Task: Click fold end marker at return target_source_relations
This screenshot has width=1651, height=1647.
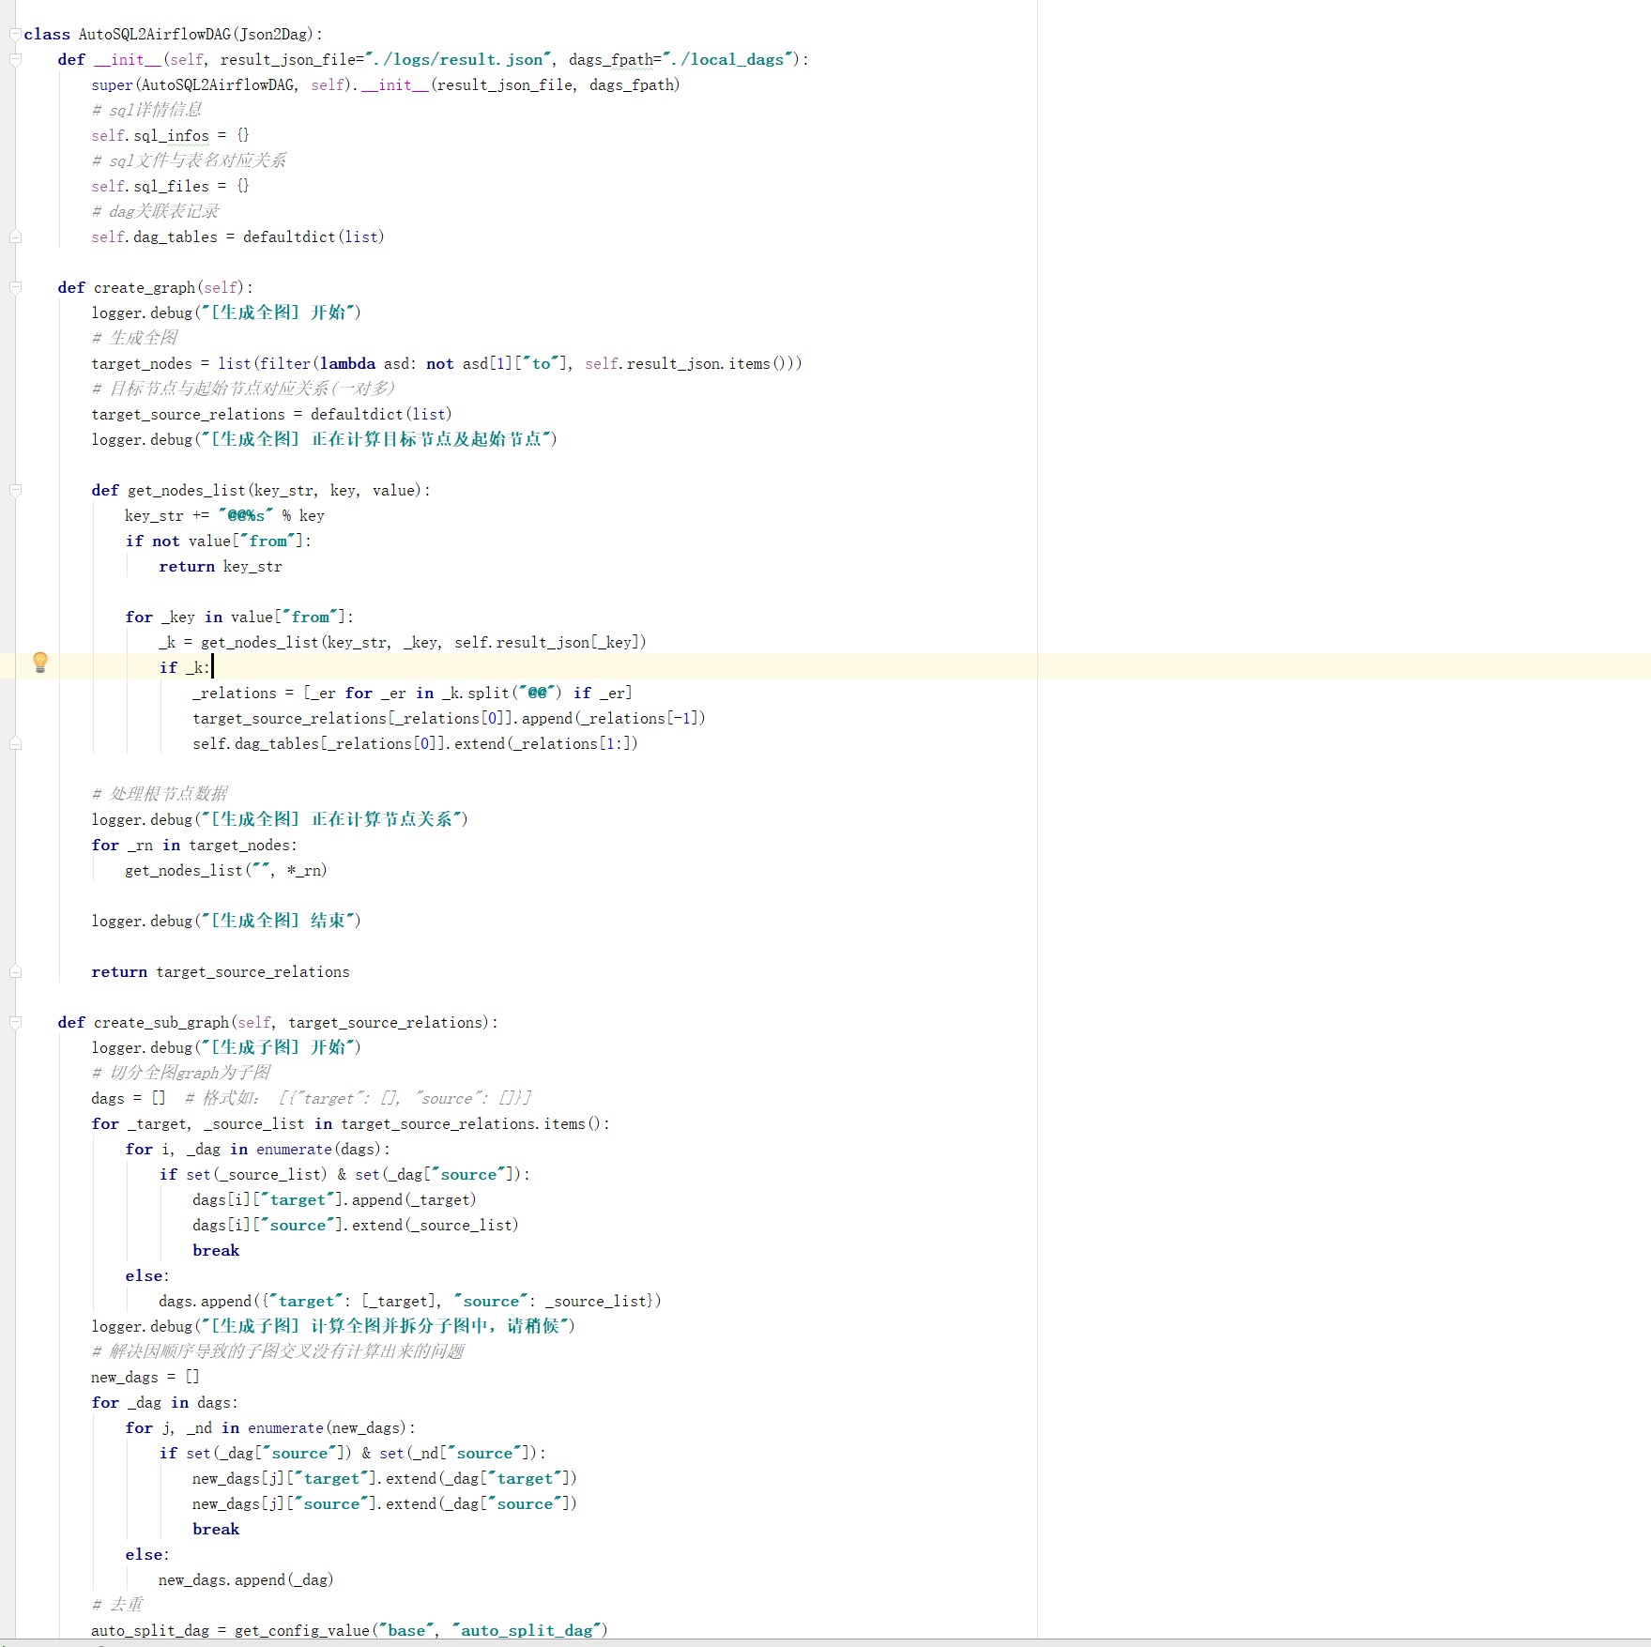Action: [15, 971]
